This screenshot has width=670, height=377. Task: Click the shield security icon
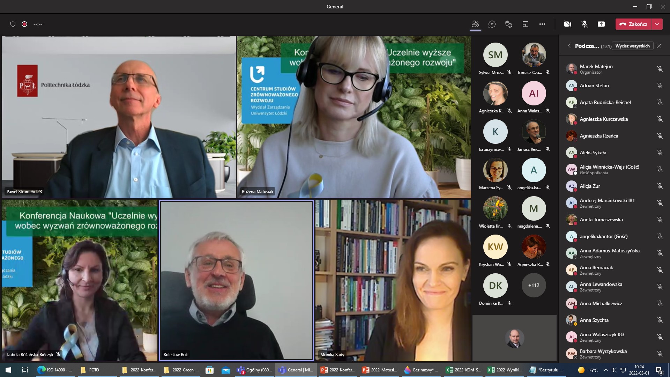[x=13, y=24]
